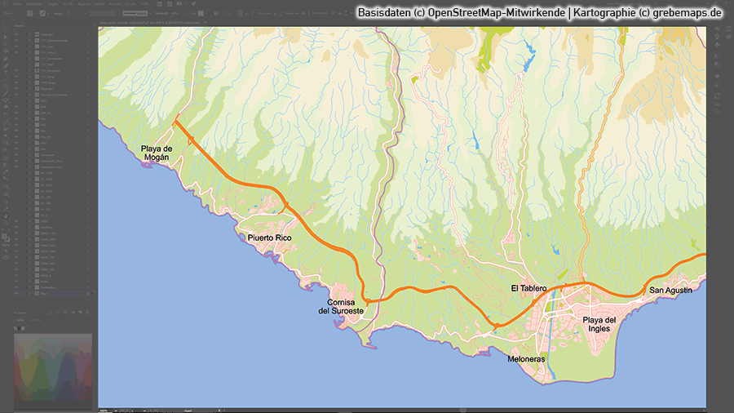The width and height of the screenshot is (734, 413).
Task: Hide the Copyright layer with its eye icon
Action: pos(16,35)
